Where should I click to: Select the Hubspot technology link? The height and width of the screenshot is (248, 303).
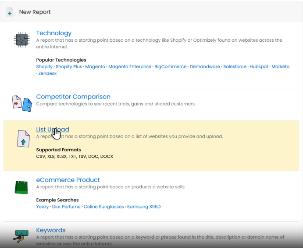click(259, 67)
